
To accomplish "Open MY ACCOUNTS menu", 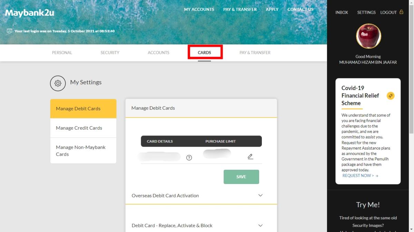I will click(x=199, y=9).
